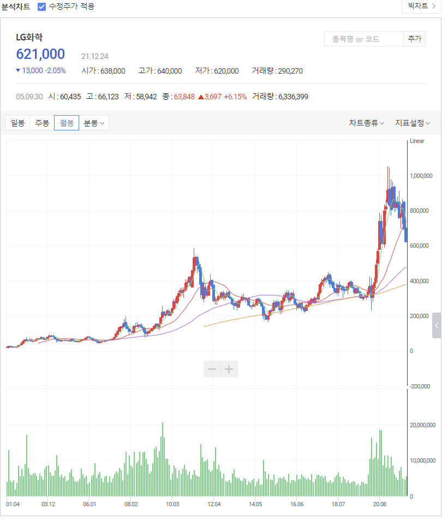The width and height of the screenshot is (448, 521).
Task: Open the 빅차트 link
Action: point(421,6)
